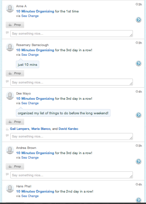Screen dimensions: 146x204
Task: Visit the David Kardec profile link
Action: (x=69, y=129)
